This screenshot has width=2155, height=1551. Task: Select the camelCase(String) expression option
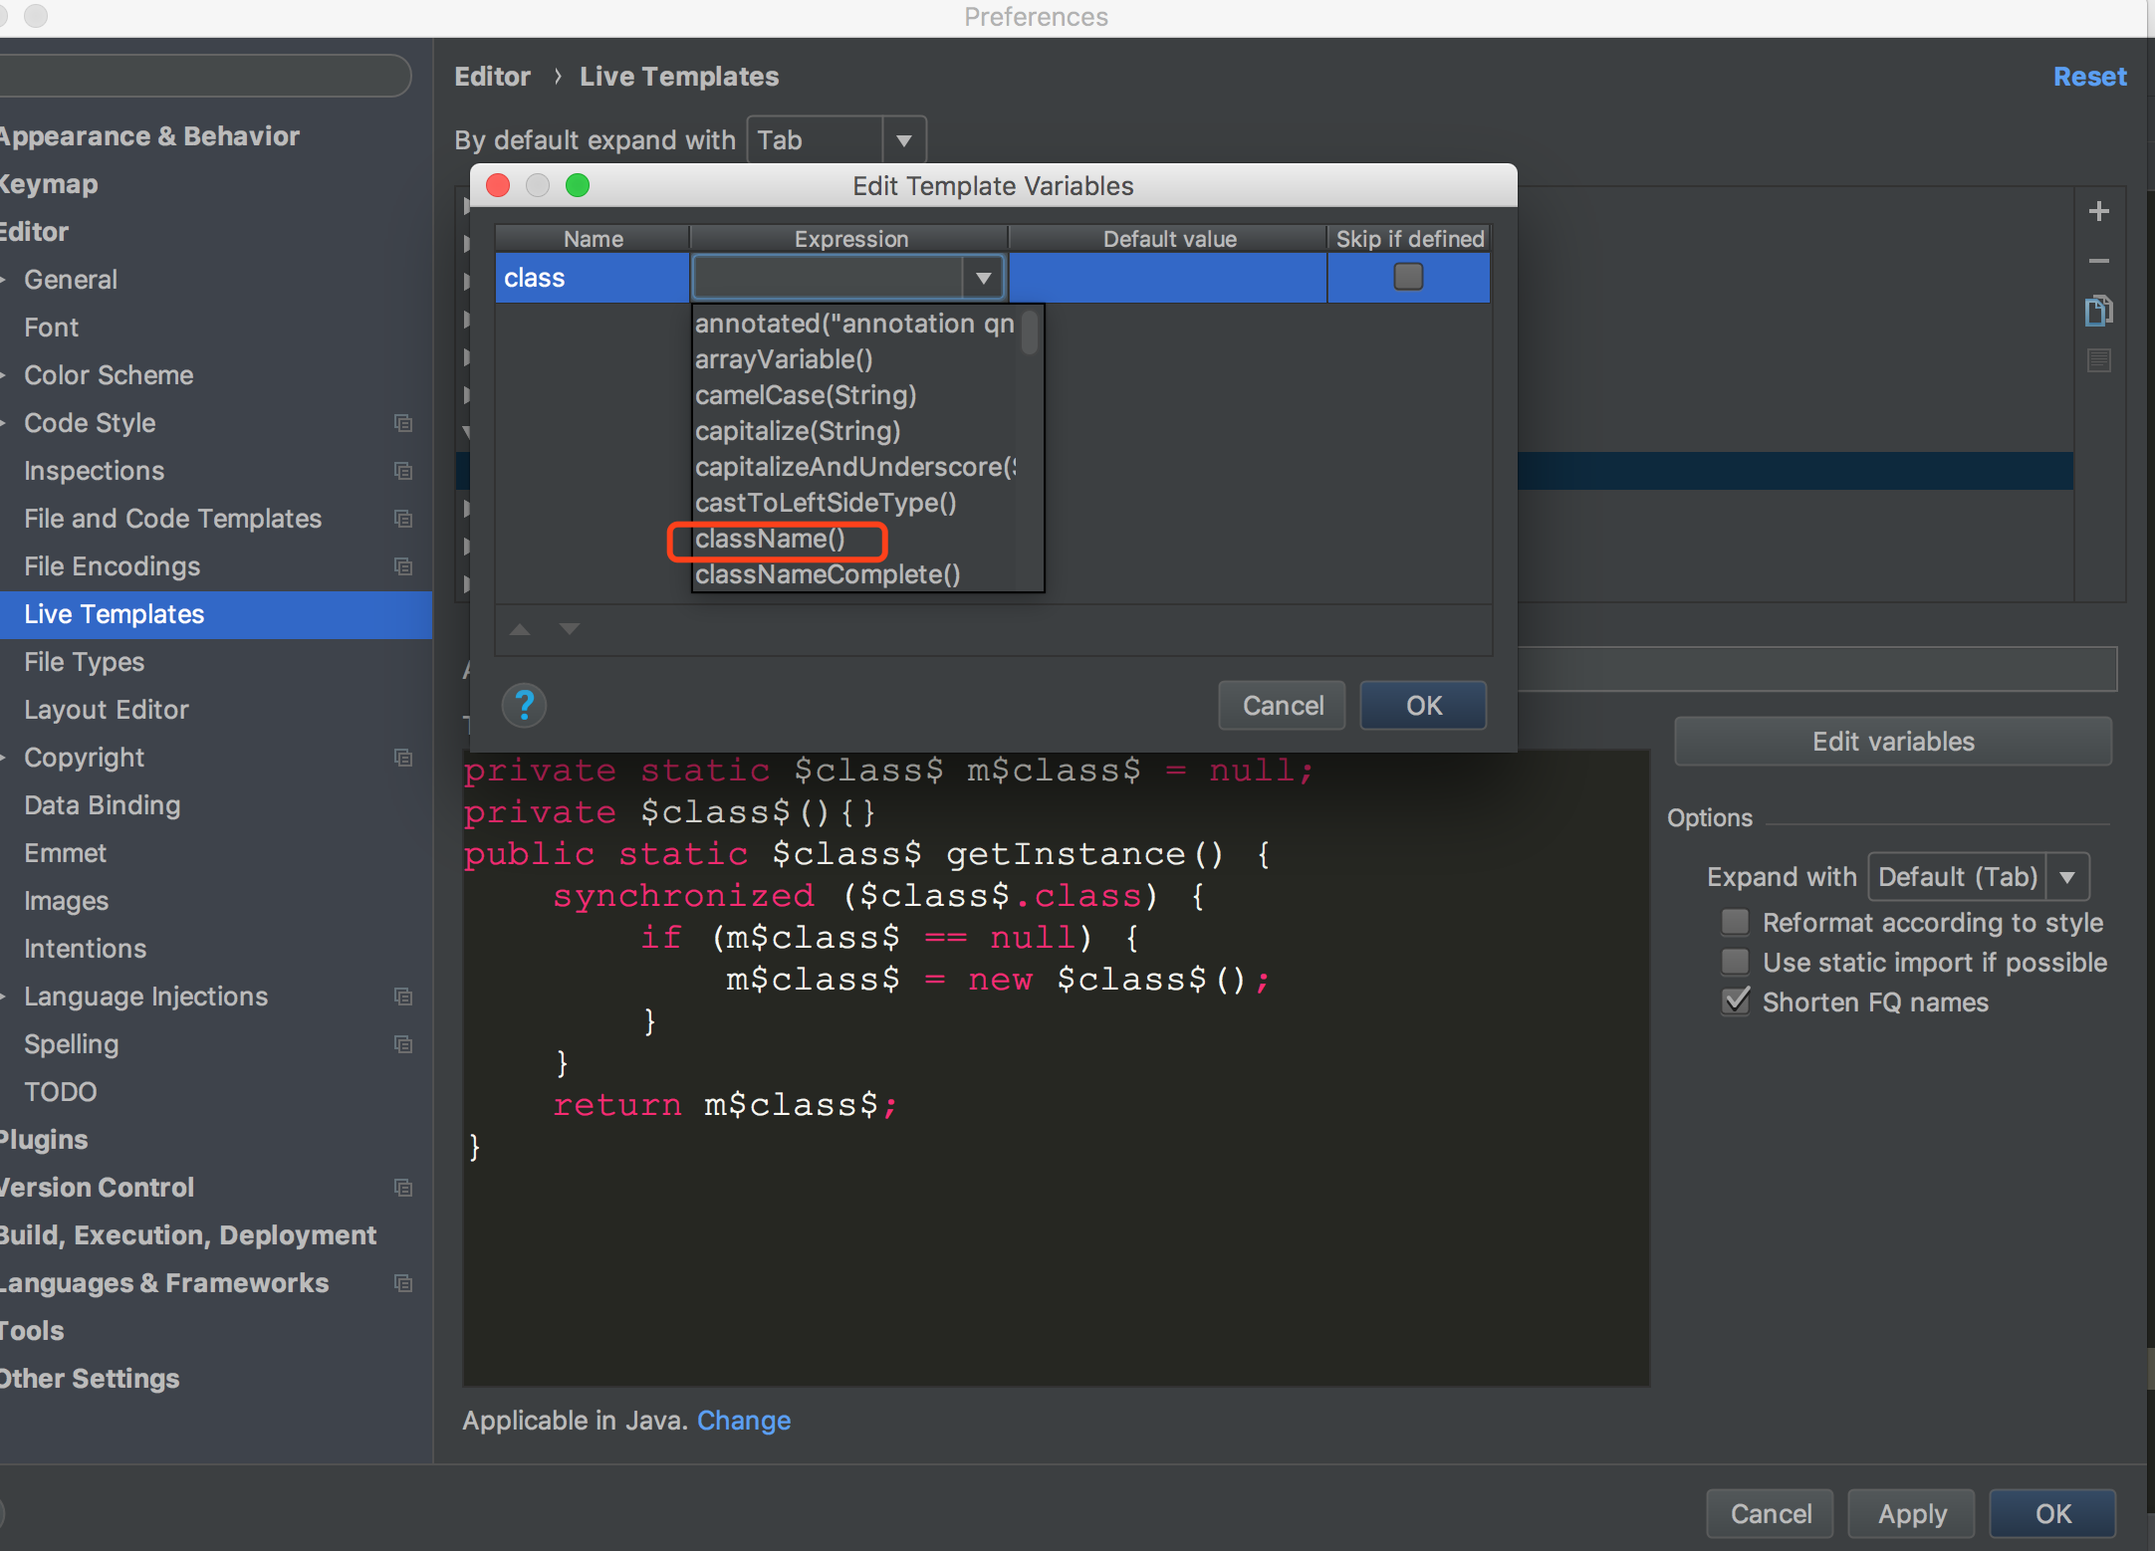(810, 393)
